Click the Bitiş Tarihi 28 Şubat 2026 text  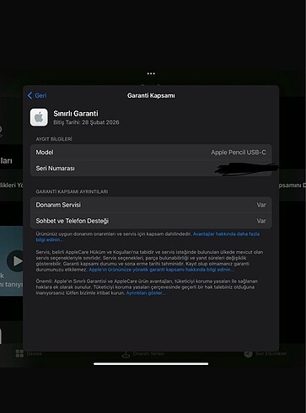point(86,122)
